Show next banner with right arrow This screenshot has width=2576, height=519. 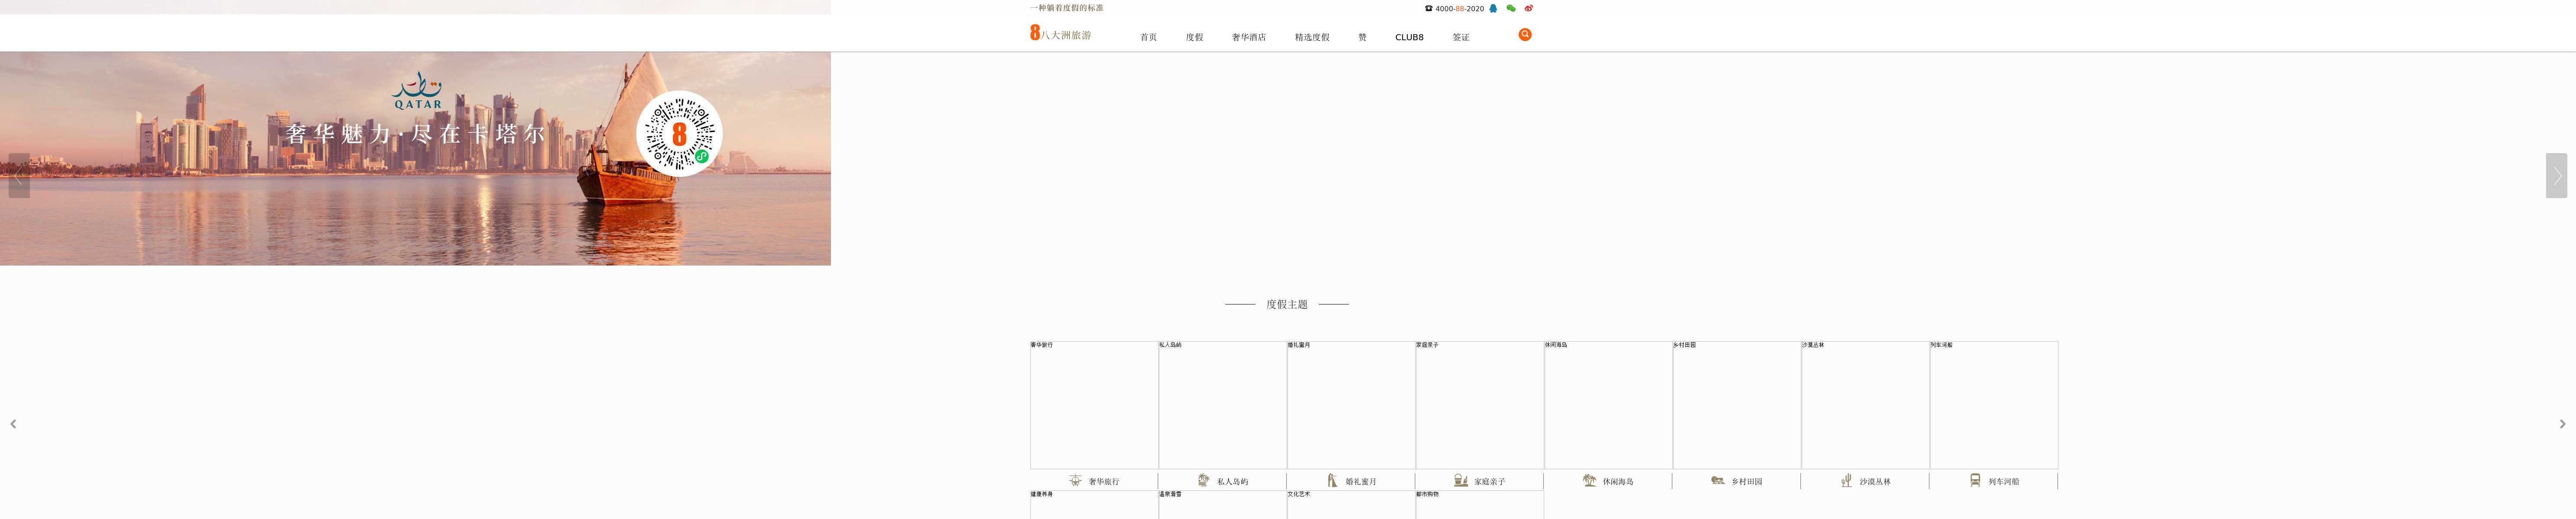click(x=2556, y=176)
